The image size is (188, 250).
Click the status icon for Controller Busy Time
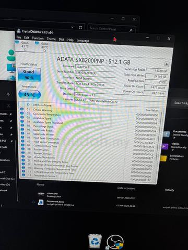coord(23,145)
